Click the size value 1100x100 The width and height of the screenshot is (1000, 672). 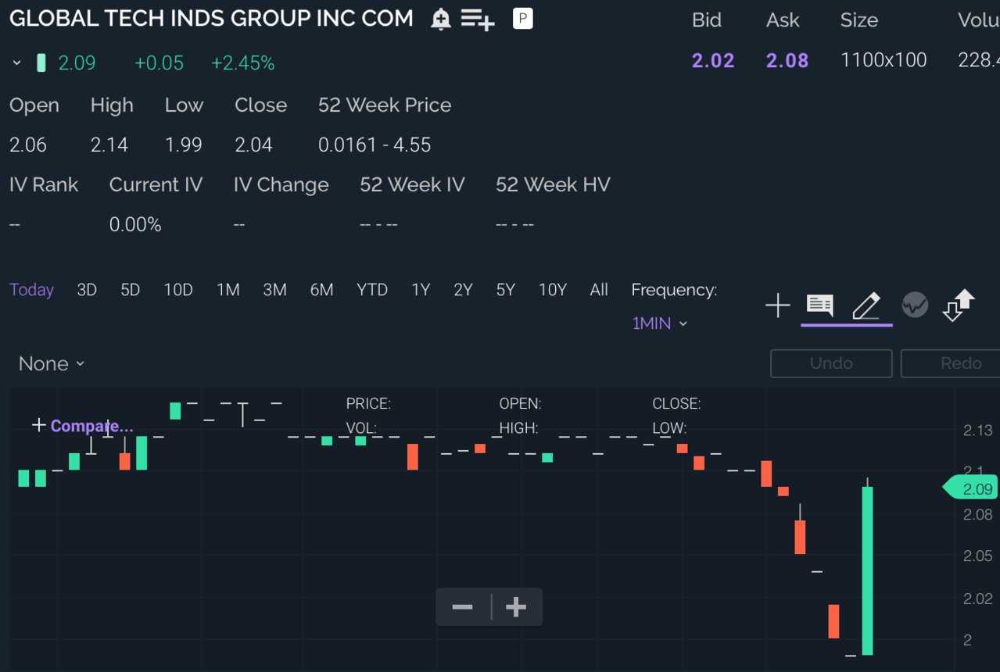884,61
